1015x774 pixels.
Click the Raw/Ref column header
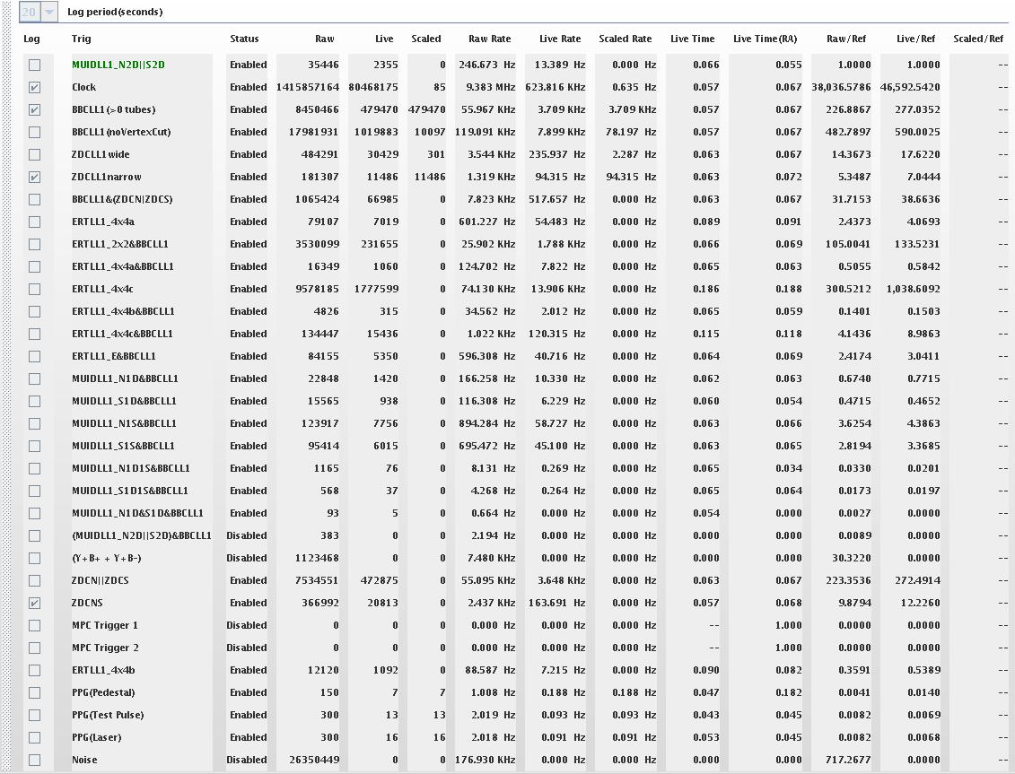(x=846, y=39)
